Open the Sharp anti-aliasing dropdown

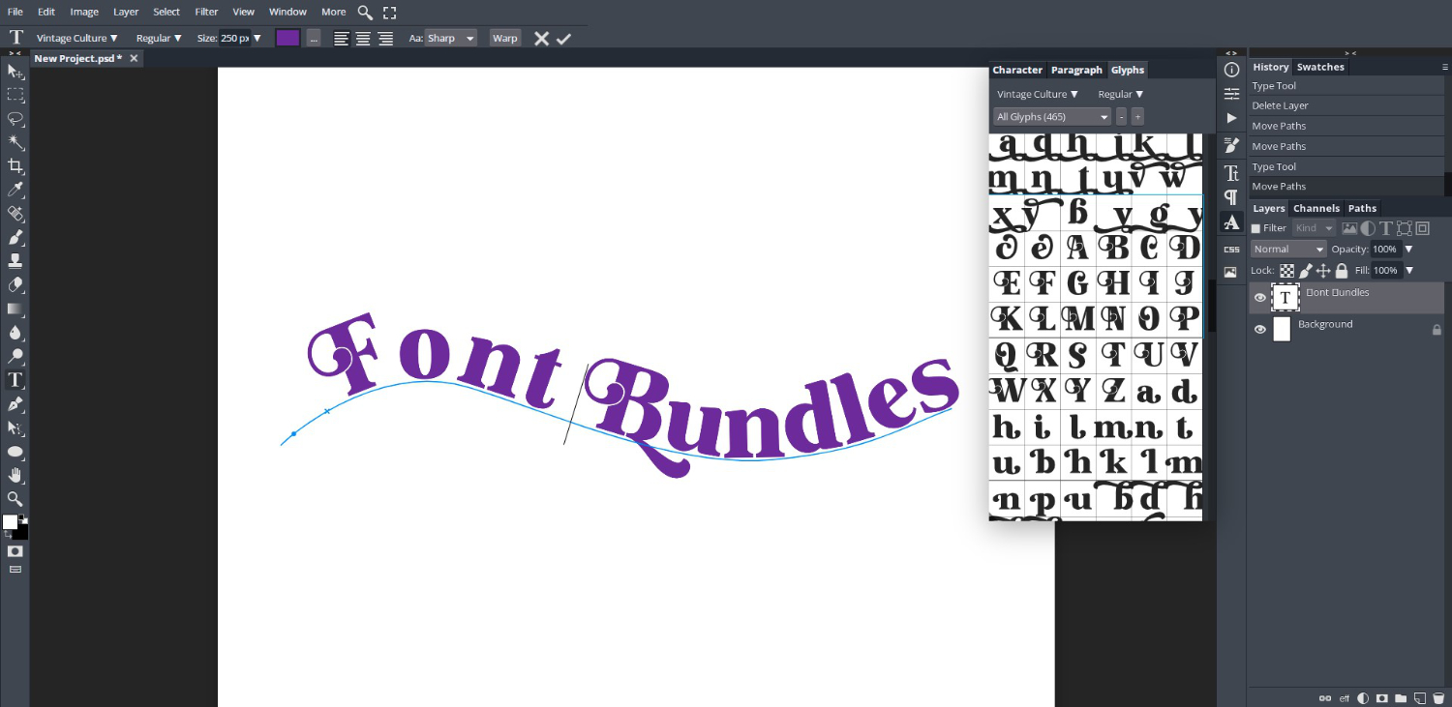(x=450, y=38)
